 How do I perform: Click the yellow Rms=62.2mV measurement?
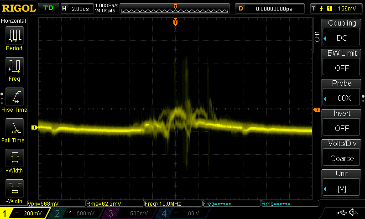(x=115, y=203)
